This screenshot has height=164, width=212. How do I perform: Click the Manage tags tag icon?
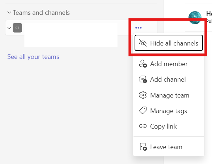coord(143,111)
